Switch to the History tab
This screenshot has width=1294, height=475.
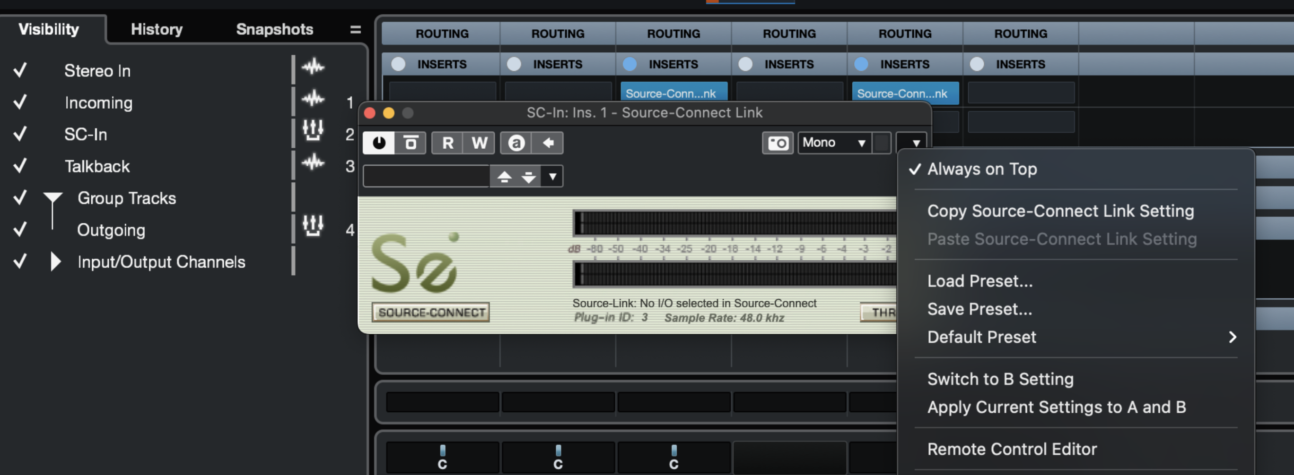[157, 29]
